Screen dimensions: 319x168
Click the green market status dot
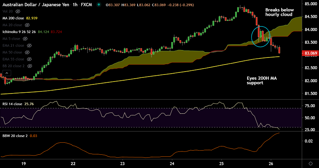click(99, 5)
